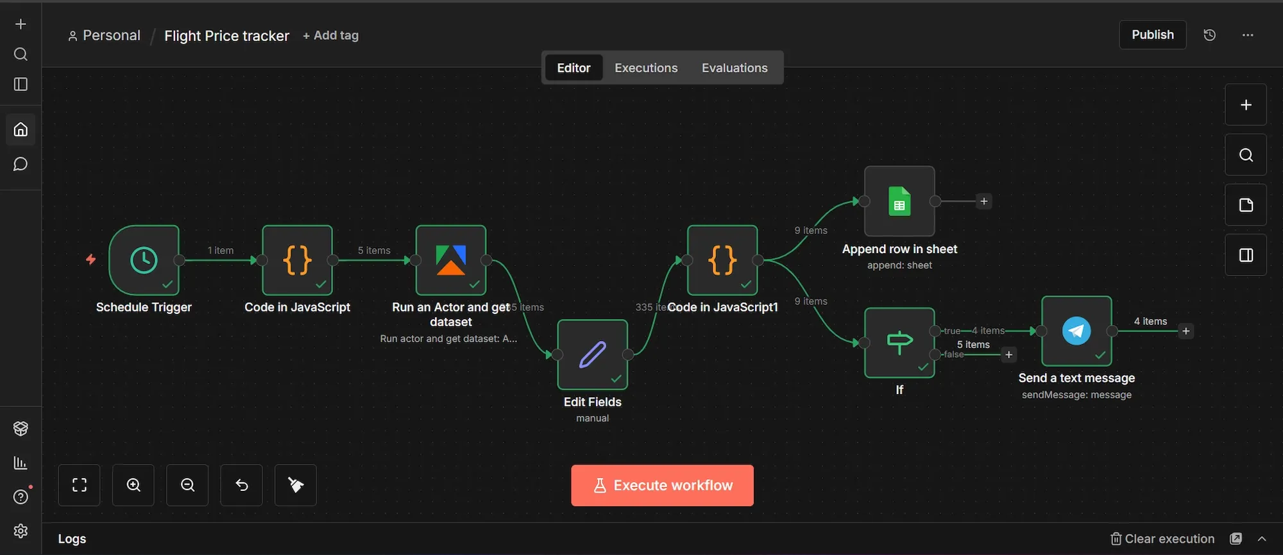
Task: Click Execute workflow button
Action: (662, 485)
